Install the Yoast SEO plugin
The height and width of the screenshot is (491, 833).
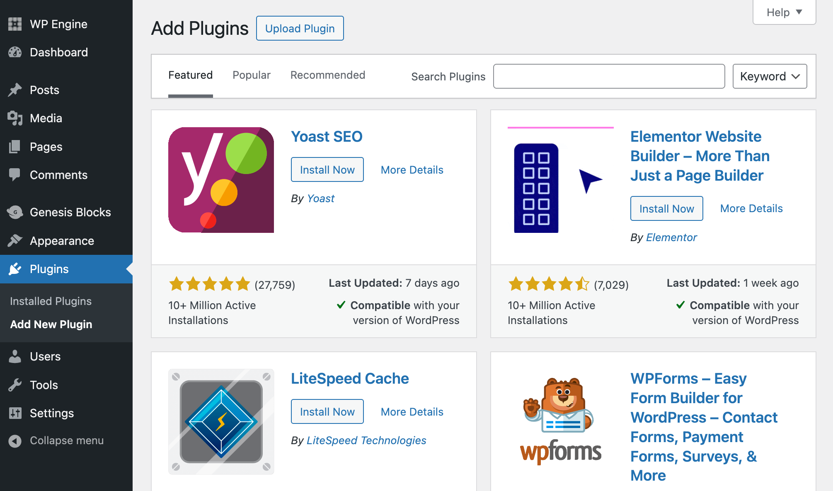[327, 169]
